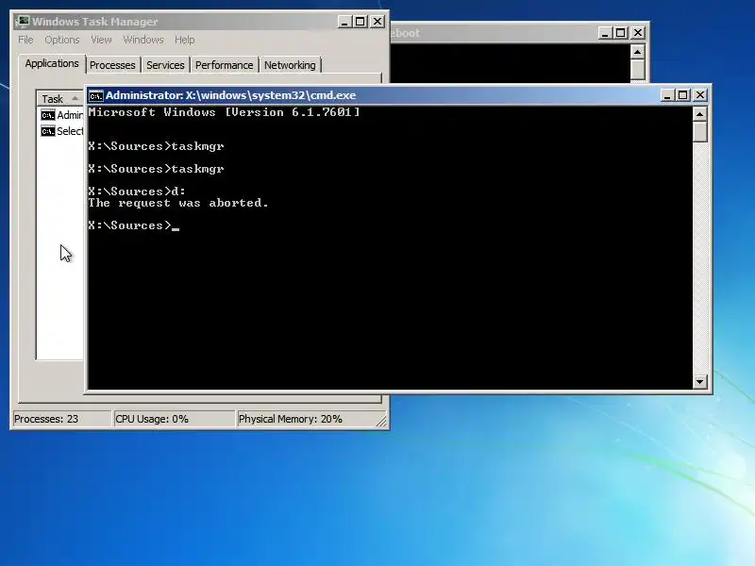
Task: Switch to the Networking tab
Action: coord(290,65)
